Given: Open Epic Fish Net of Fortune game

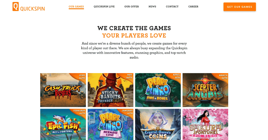Looking at the screenshot, I should pyautogui.click(x=63, y=125).
